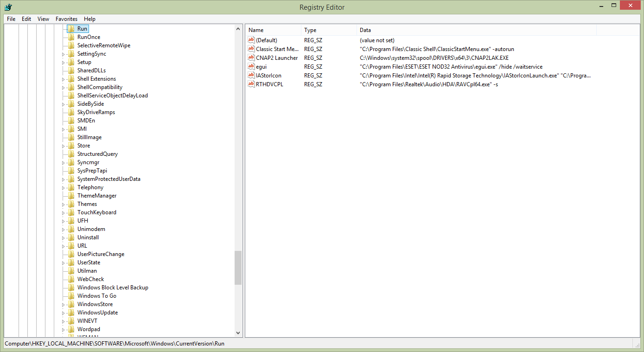Image resolution: width=644 pixels, height=352 pixels.
Task: Select the ShellServiceObjectDelayLoad folder icon
Action: click(x=71, y=96)
